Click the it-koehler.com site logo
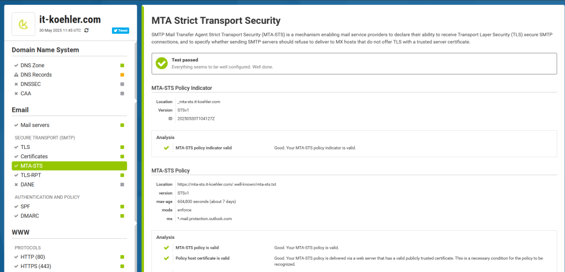The image size is (565, 272). (23, 24)
